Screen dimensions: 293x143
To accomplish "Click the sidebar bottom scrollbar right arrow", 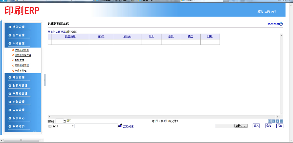I will click(x=42, y=140).
